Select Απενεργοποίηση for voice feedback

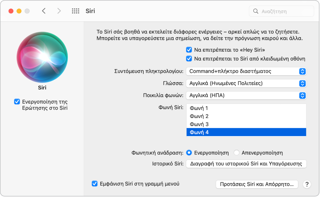click(237, 153)
